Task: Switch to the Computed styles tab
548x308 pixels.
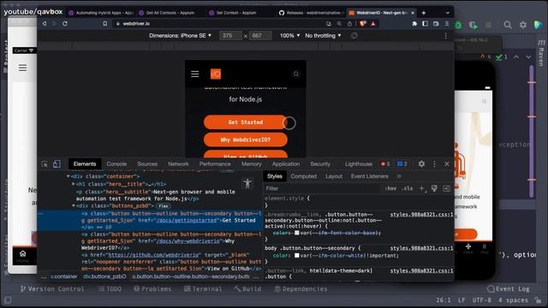Action: 304,176
